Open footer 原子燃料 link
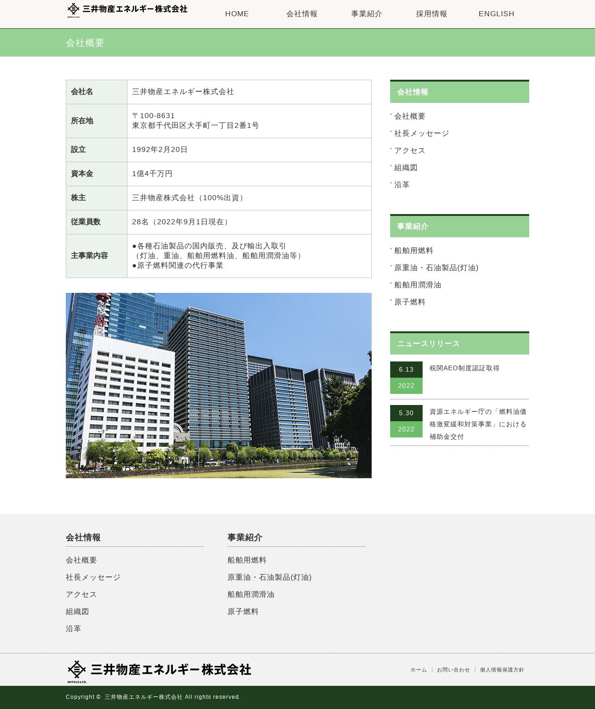 [243, 612]
